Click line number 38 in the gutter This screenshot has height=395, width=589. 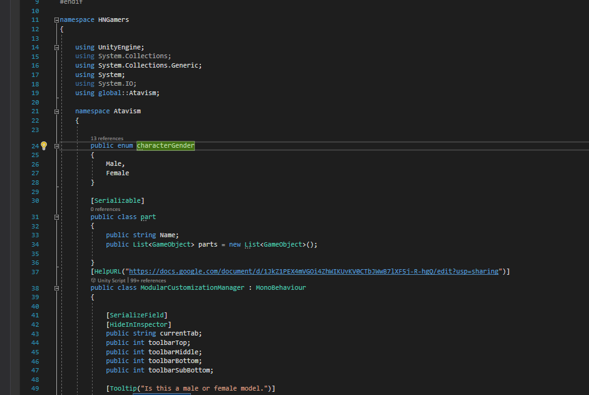pyautogui.click(x=34, y=288)
